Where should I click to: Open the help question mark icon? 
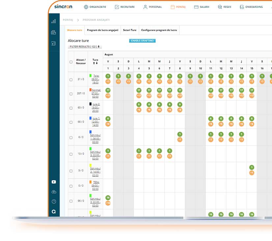tap(54, 201)
